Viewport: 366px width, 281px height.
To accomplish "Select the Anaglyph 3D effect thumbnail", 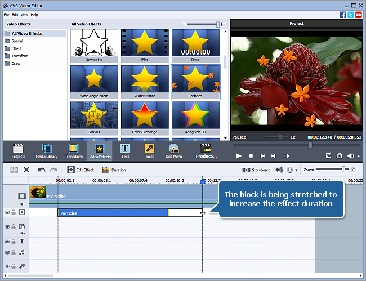I will point(195,118).
